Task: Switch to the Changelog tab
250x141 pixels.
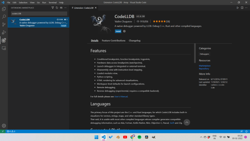Action: 135,40
